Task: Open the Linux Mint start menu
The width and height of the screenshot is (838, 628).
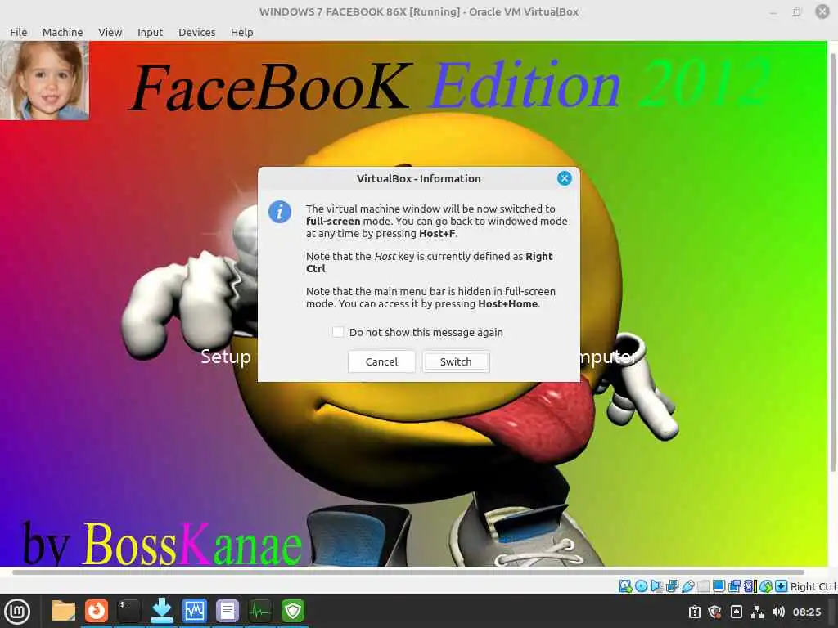Action: pyautogui.click(x=17, y=612)
